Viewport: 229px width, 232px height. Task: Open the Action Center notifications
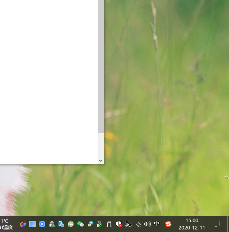tap(216, 224)
